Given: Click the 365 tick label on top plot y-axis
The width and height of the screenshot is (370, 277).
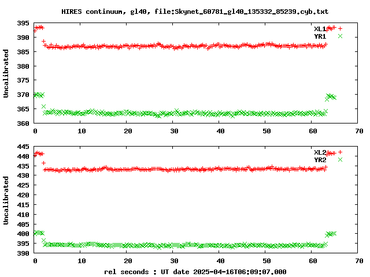Looking at the screenshot, I should 23,109.
